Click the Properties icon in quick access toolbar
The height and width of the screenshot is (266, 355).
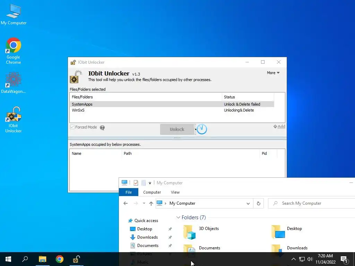136,183
